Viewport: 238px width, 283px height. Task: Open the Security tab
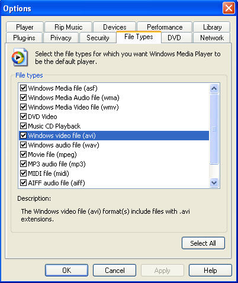click(x=98, y=38)
